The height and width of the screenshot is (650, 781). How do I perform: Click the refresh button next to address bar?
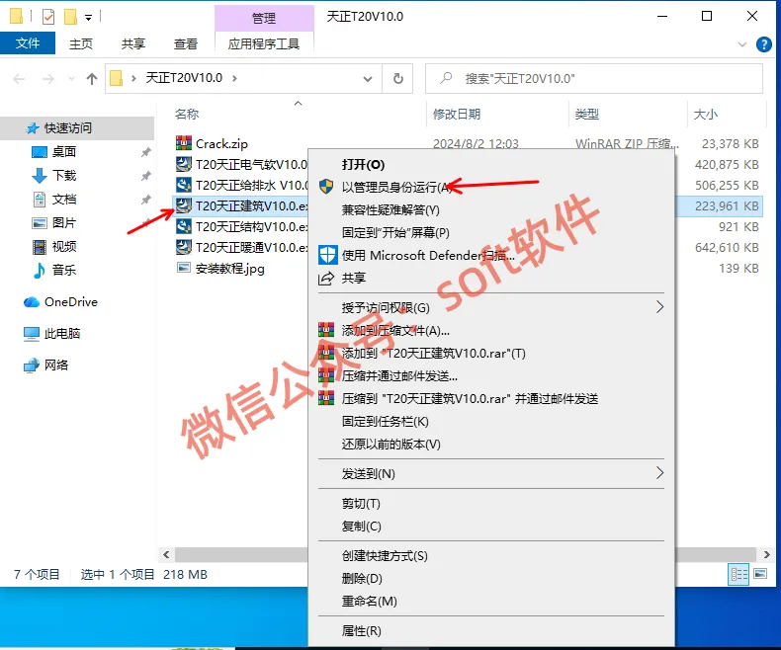(398, 79)
